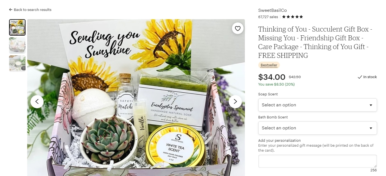
Task: Click the five-star shop rating
Action: tap(292, 17)
